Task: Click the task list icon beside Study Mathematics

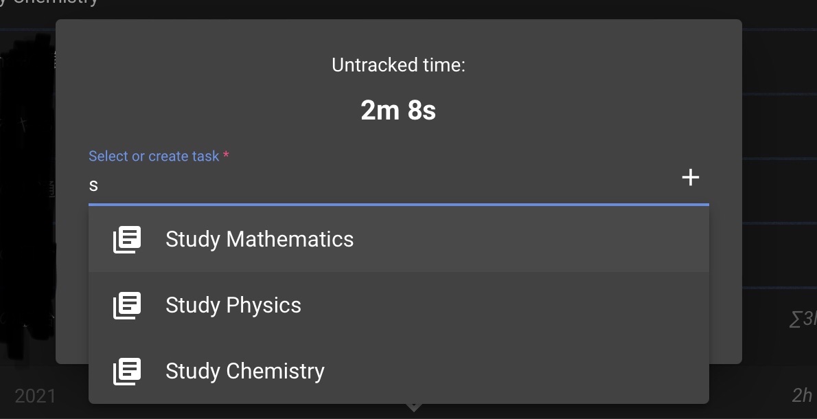Action: pos(127,239)
